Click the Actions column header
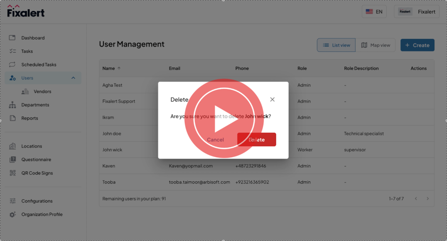 pyautogui.click(x=419, y=68)
